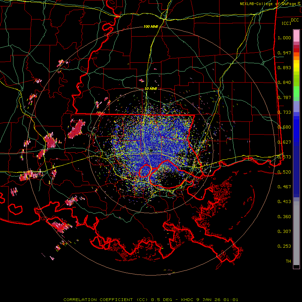Click the KHDC radar site marker at the map center
Screen dimensions: 302x302
click(x=151, y=151)
